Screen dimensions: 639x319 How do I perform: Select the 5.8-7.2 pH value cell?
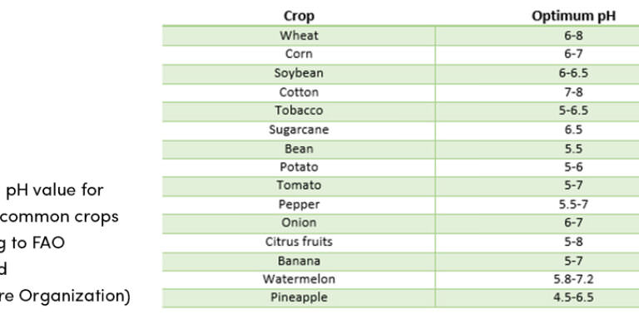tap(573, 279)
